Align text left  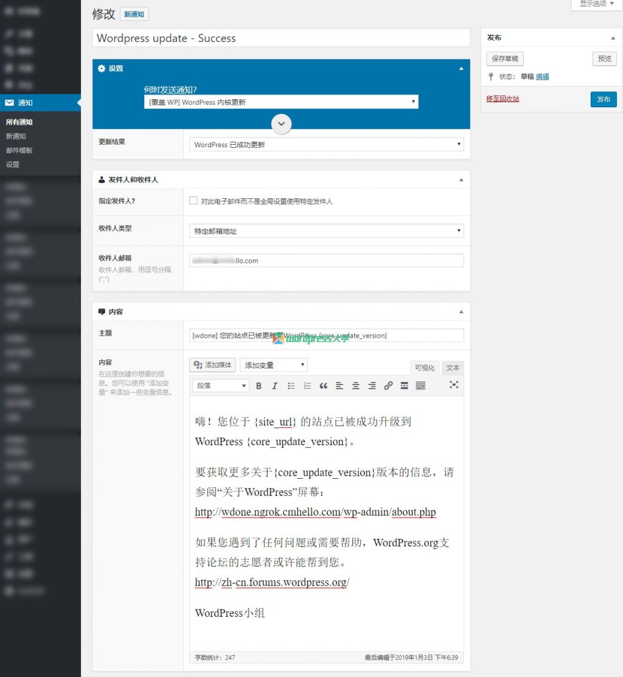tap(339, 386)
